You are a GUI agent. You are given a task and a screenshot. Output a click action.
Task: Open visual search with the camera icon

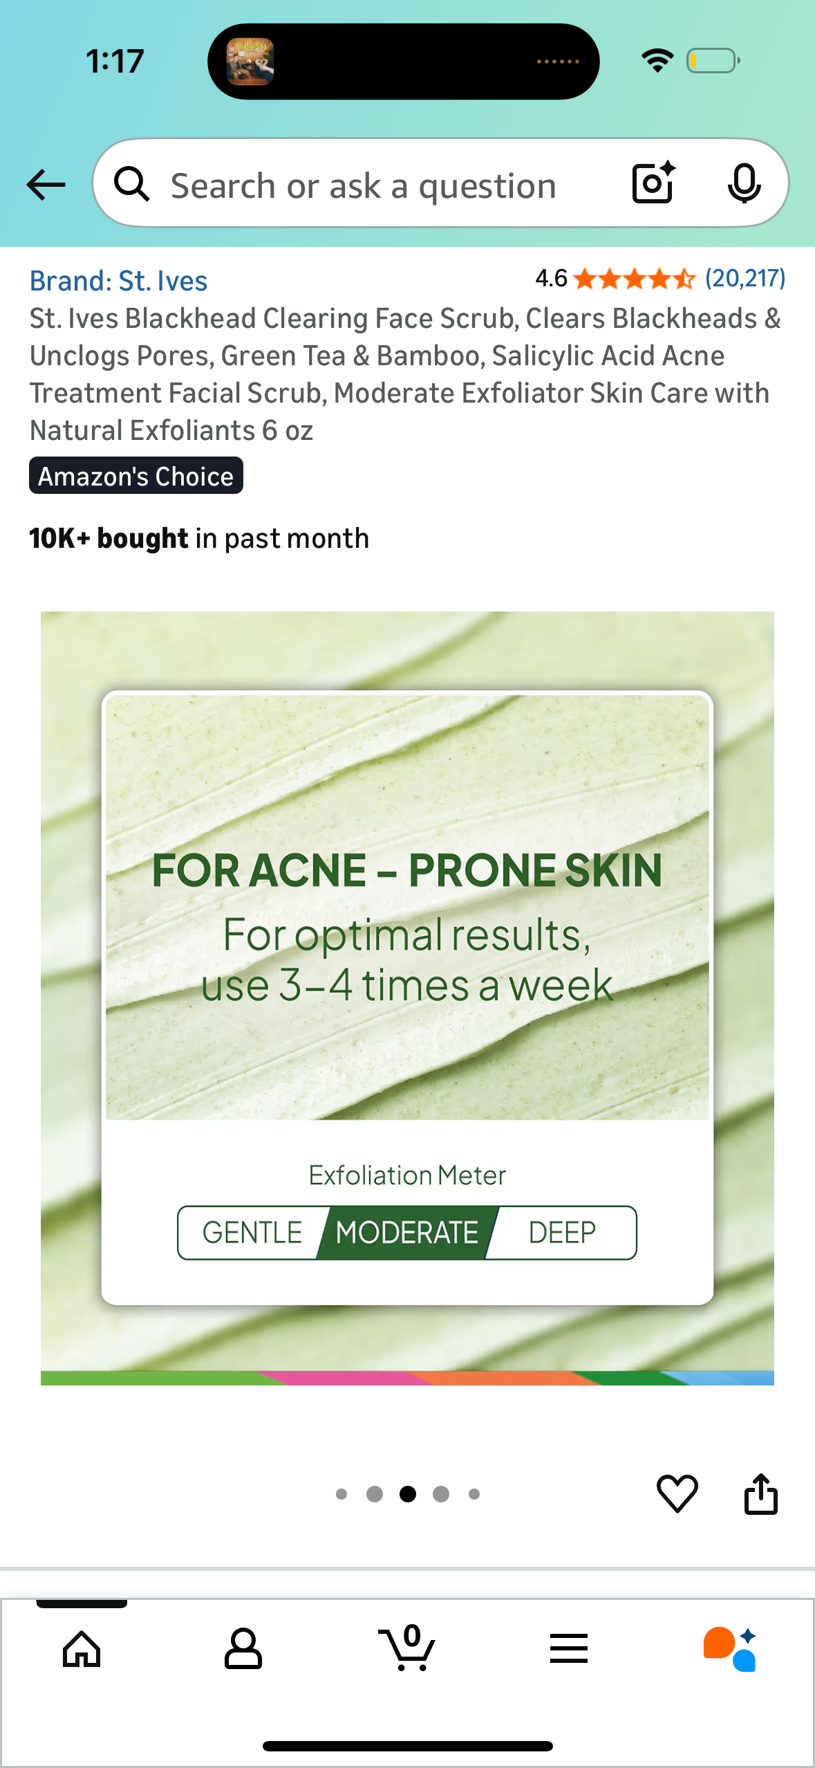[x=652, y=183]
